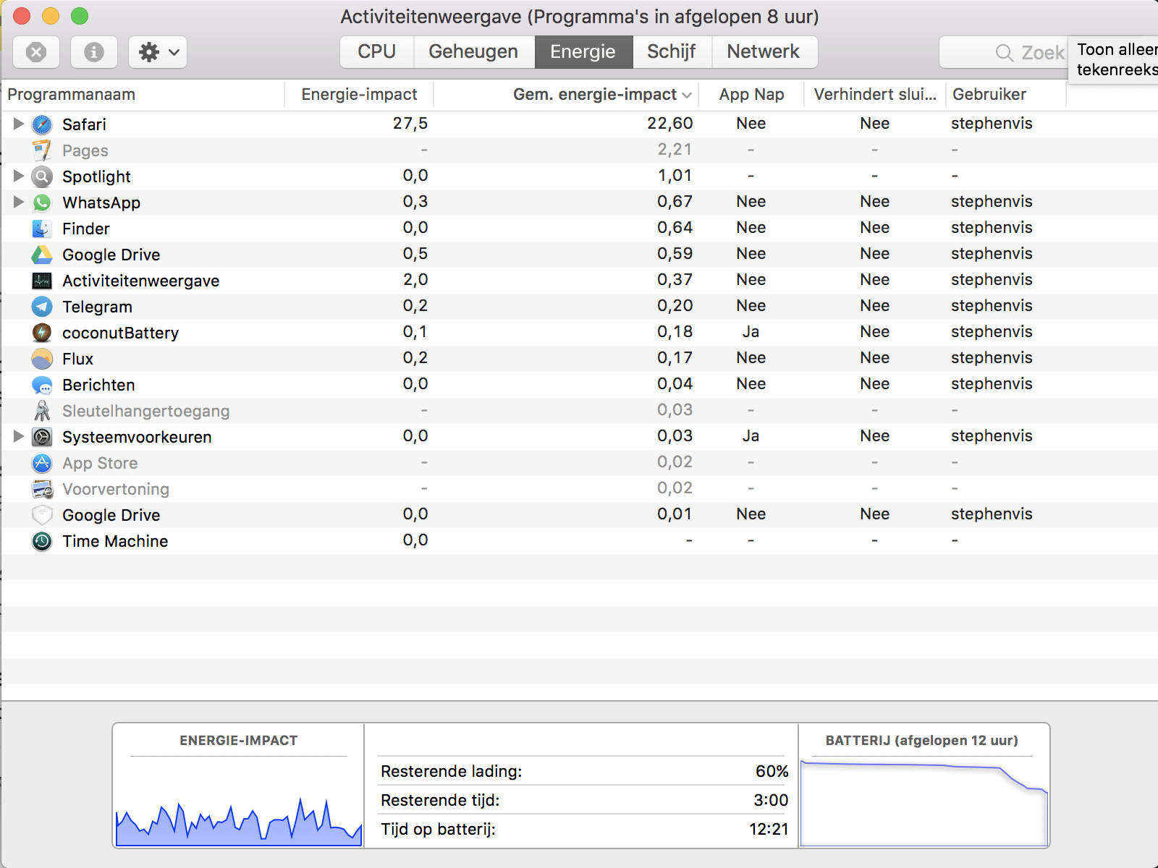
Task: Select the Activiteitenweergave row name
Action: 141,281
